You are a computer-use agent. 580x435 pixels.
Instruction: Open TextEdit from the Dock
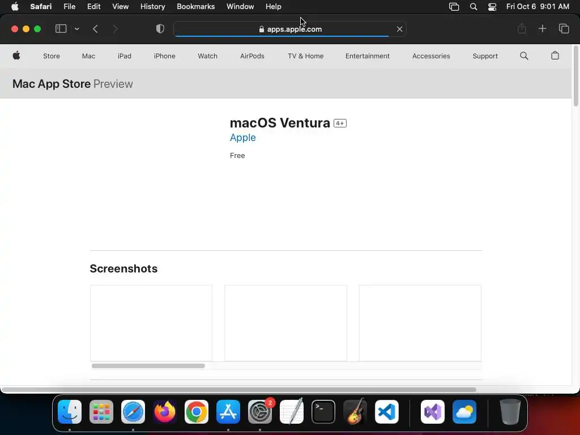click(x=292, y=412)
